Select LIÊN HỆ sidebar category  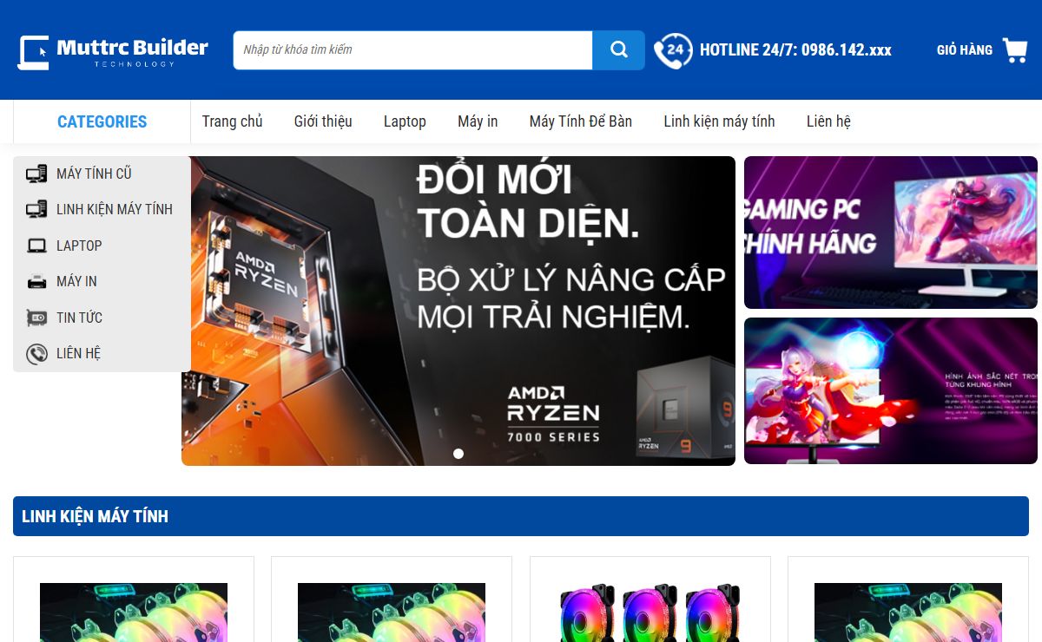pyautogui.click(x=78, y=353)
